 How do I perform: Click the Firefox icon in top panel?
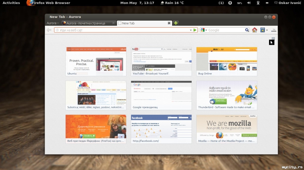click(31, 3)
